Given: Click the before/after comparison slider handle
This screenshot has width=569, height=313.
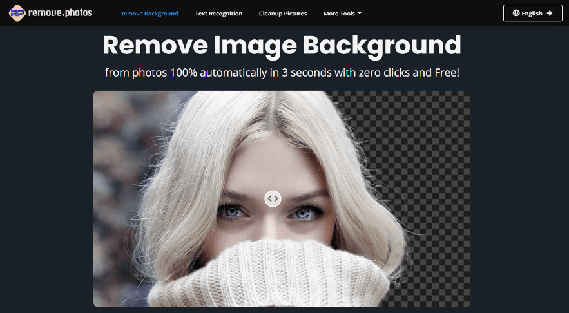Looking at the screenshot, I should click(273, 199).
